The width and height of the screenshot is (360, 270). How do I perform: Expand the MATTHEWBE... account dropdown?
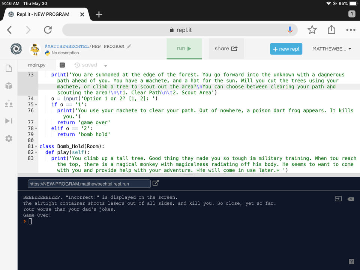(x=331, y=49)
